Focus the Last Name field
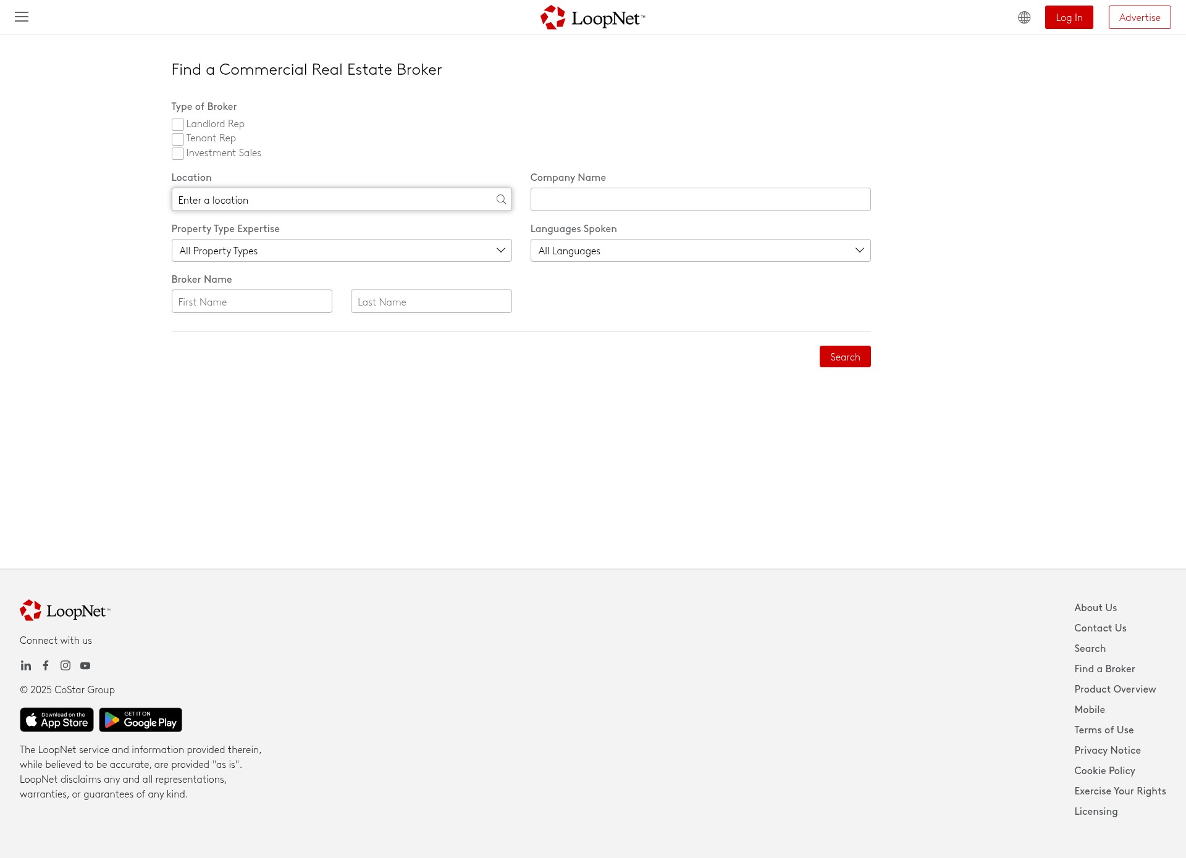This screenshot has width=1186, height=858. coord(431,301)
